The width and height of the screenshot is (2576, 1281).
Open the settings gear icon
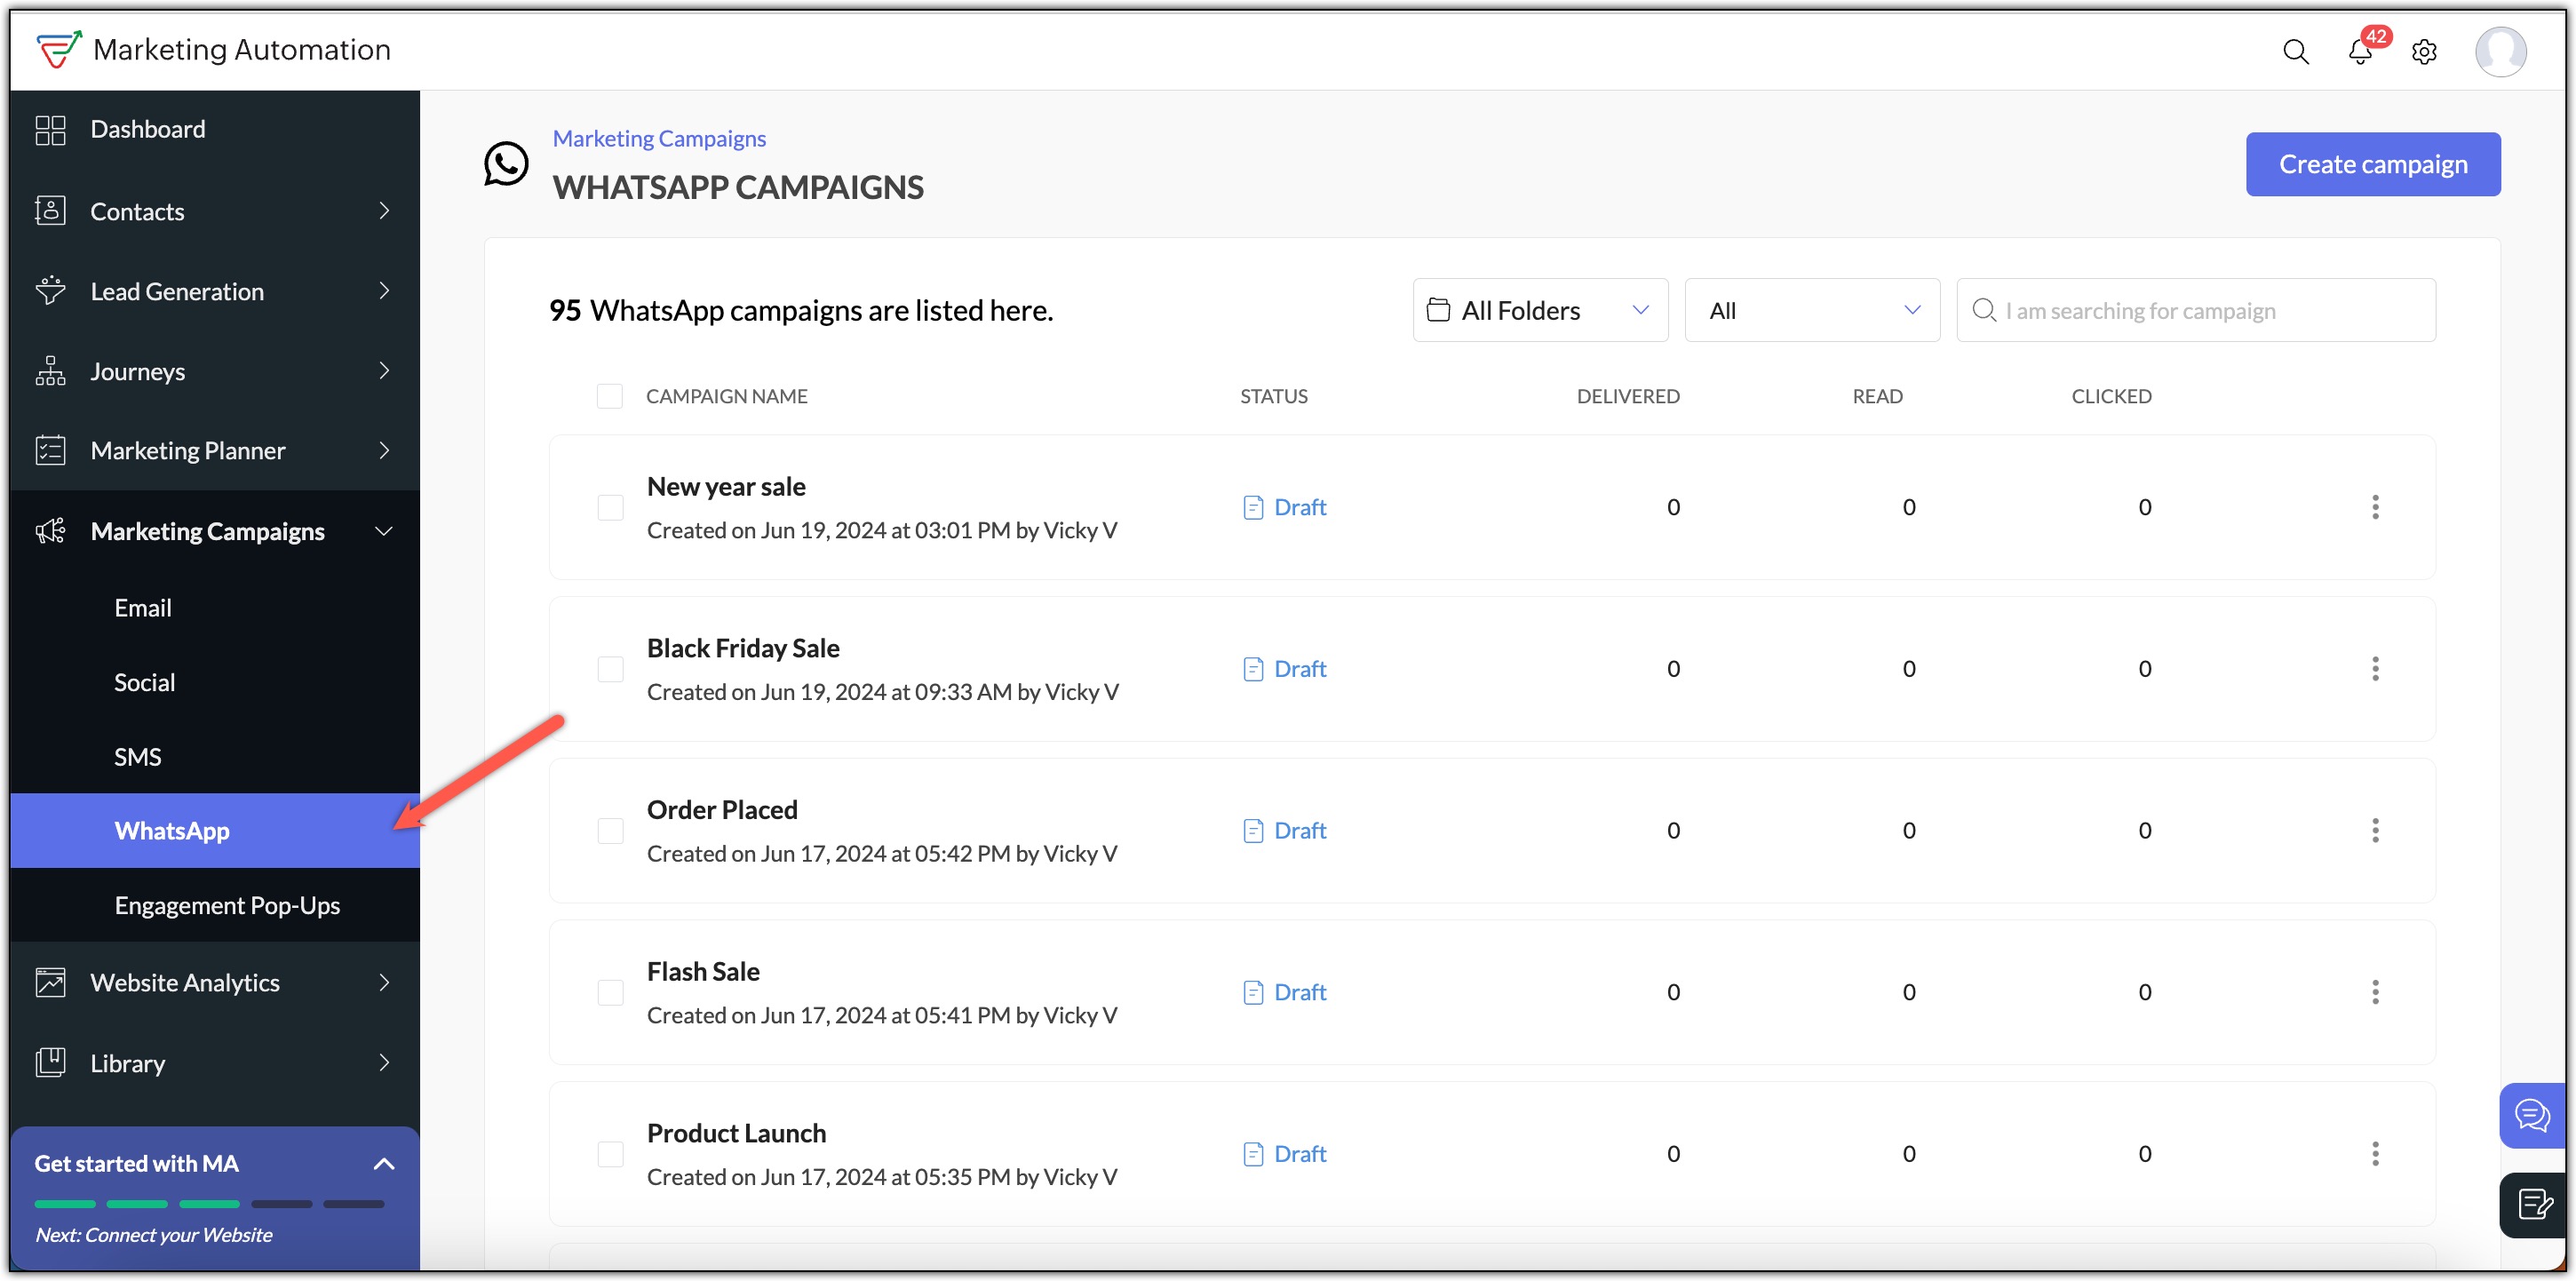(2424, 52)
